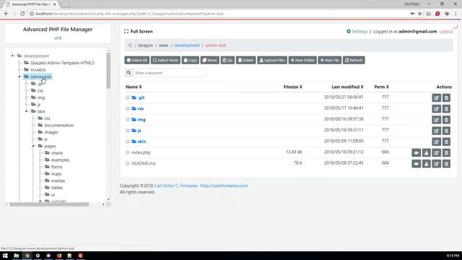Focus the keyword search field

(x=170, y=72)
